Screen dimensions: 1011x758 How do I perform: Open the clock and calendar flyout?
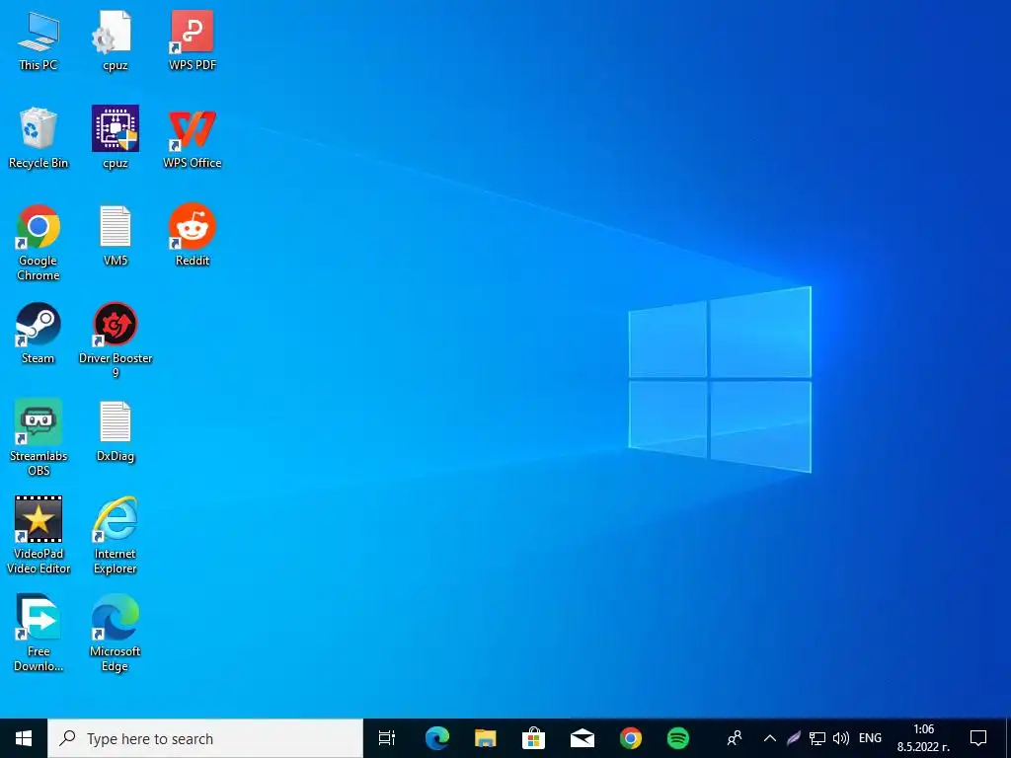[923, 738]
